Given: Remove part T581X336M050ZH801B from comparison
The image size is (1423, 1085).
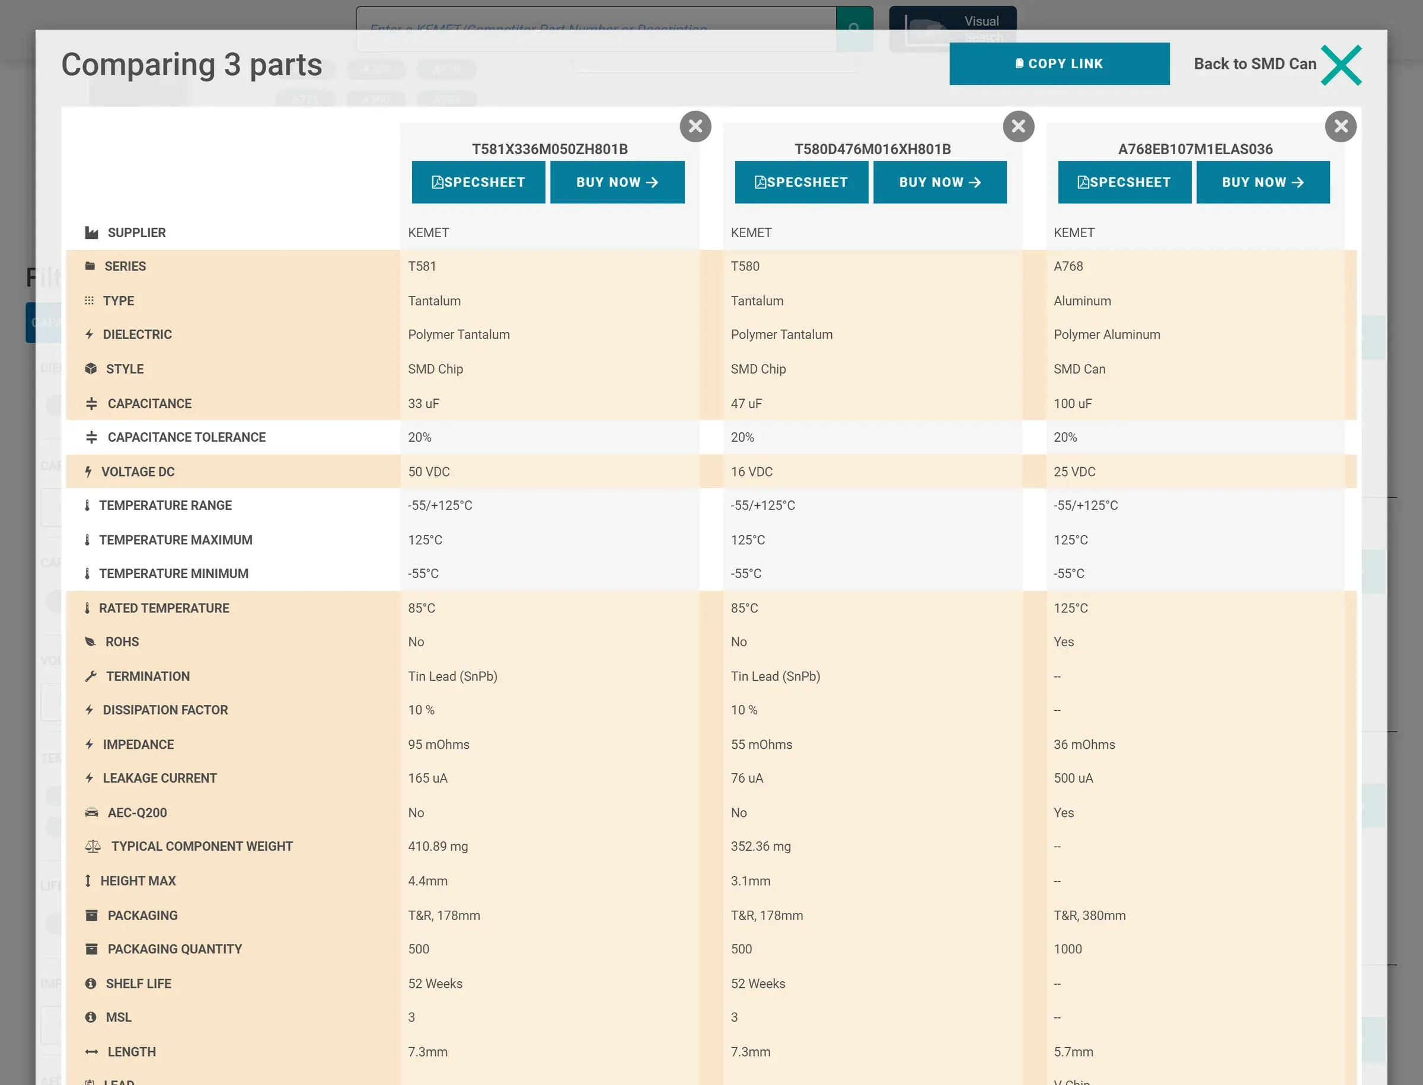Looking at the screenshot, I should [695, 126].
